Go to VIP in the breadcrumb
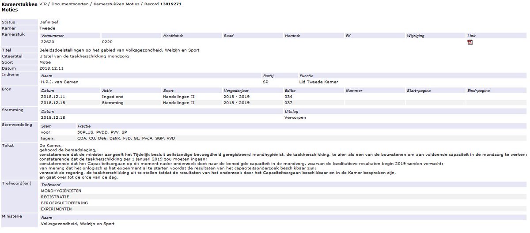The width and height of the screenshot is (530, 233). click(43, 4)
